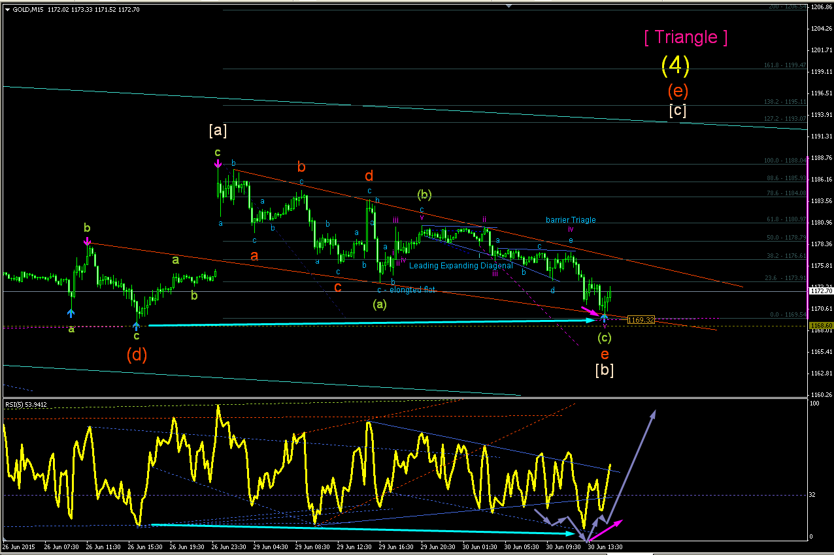Click the cyan horizontal arrow on price chart
This screenshot has height=555, width=834.
coord(373,323)
